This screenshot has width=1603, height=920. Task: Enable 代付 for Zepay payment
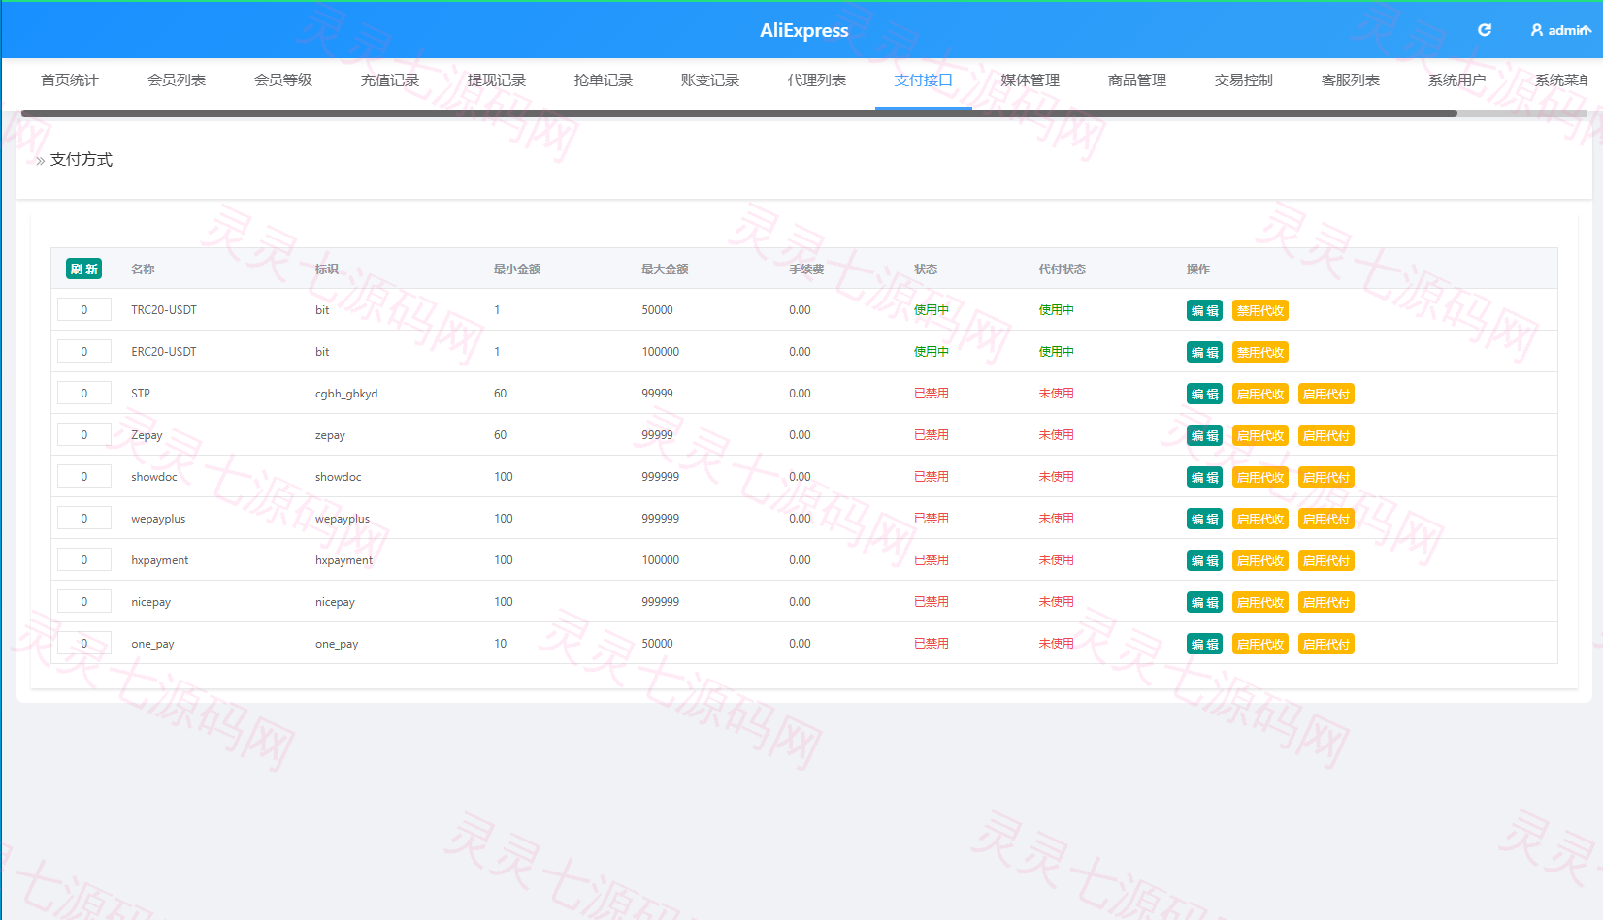pos(1326,435)
